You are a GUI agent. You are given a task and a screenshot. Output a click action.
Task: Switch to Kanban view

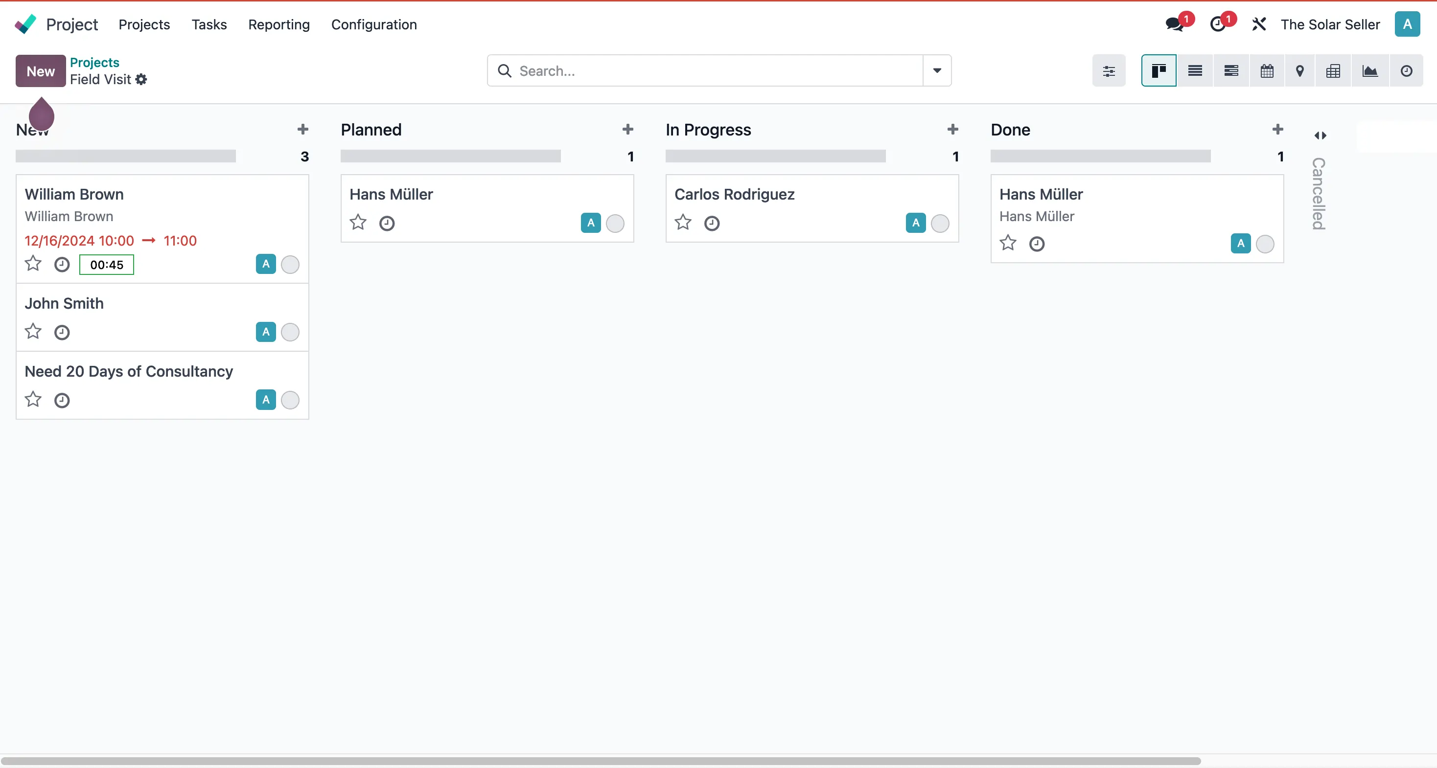[x=1159, y=71]
